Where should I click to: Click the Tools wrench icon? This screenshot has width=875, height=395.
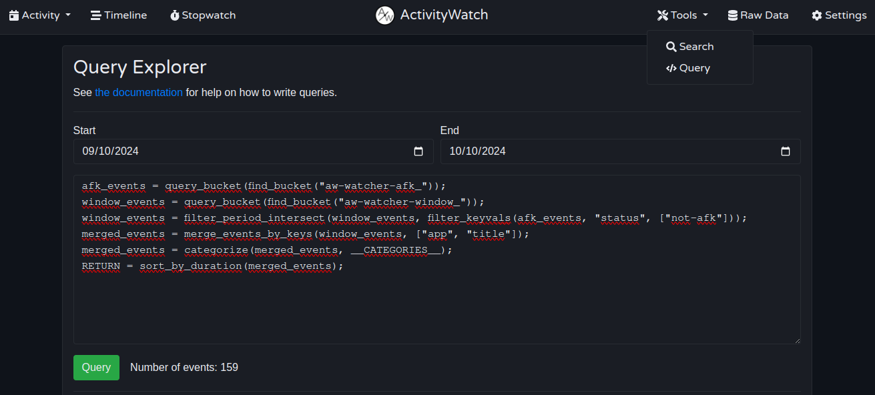[663, 15]
